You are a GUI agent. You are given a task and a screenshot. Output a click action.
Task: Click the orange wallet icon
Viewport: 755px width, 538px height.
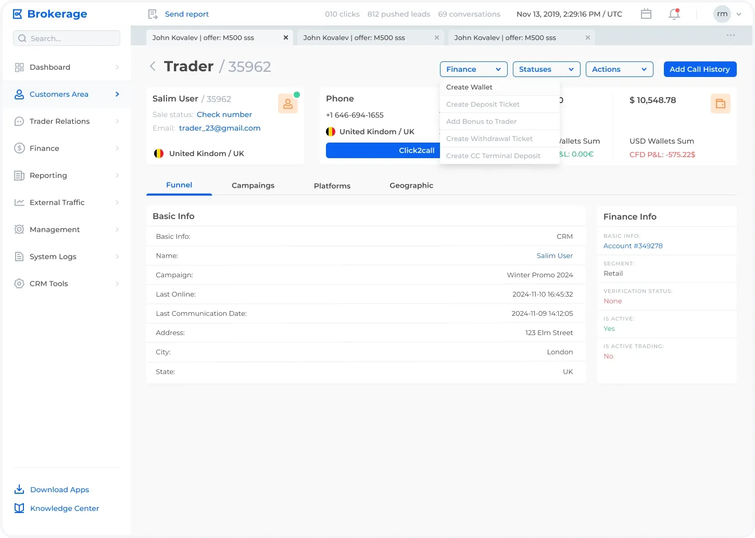point(721,104)
